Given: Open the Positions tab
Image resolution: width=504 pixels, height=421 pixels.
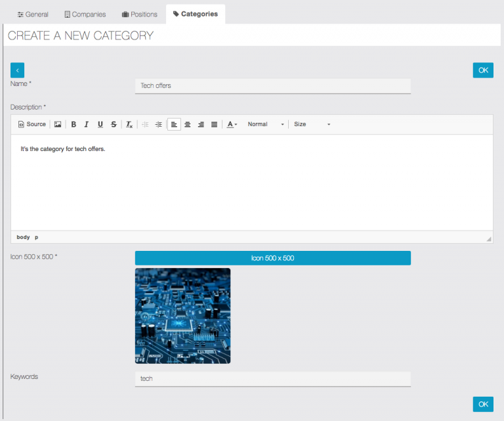Looking at the screenshot, I should [140, 14].
